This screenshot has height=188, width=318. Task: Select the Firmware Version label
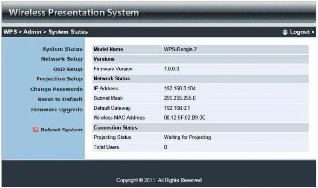[x=113, y=69]
